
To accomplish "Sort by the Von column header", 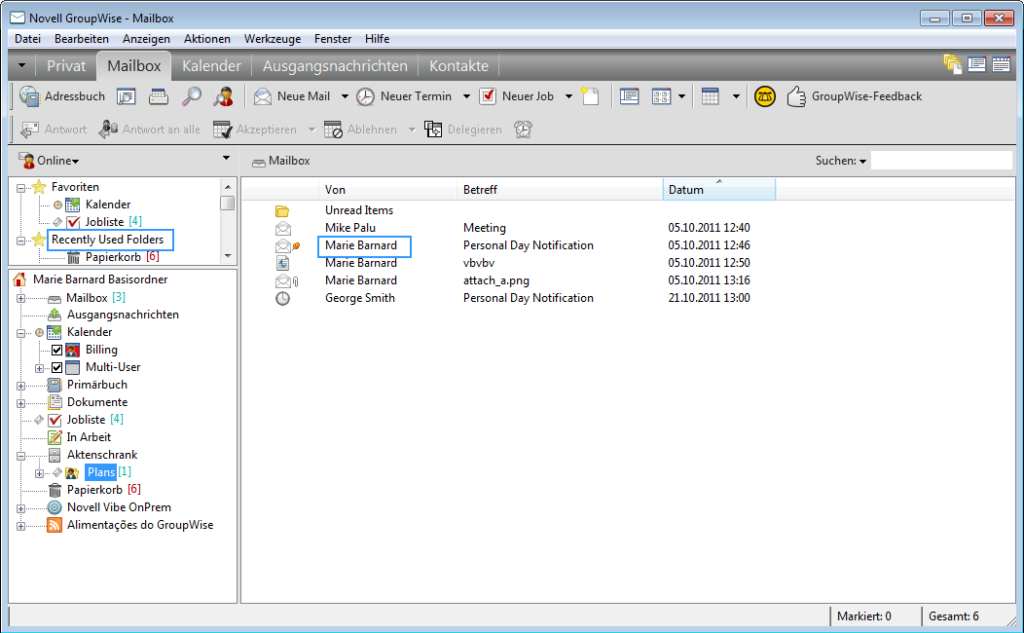I will 387,190.
